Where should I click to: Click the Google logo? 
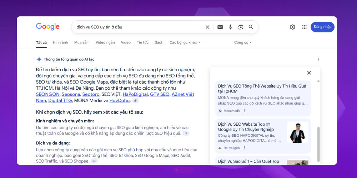pyautogui.click(x=47, y=27)
